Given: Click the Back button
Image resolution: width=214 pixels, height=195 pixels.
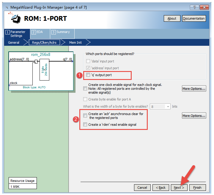Looking at the screenshot, I should [x=160, y=188].
